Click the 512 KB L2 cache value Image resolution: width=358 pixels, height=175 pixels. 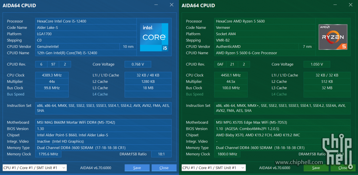pyautogui.click(x=327, y=82)
